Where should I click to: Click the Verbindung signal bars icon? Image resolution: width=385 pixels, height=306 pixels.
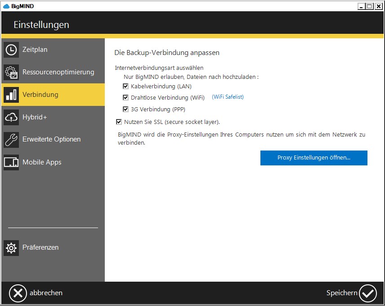pos(11,95)
